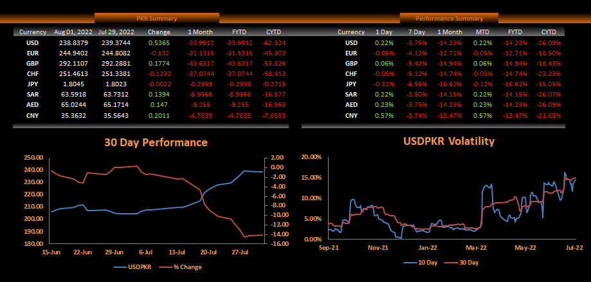Click the Performance Summary header tab

tap(449, 18)
